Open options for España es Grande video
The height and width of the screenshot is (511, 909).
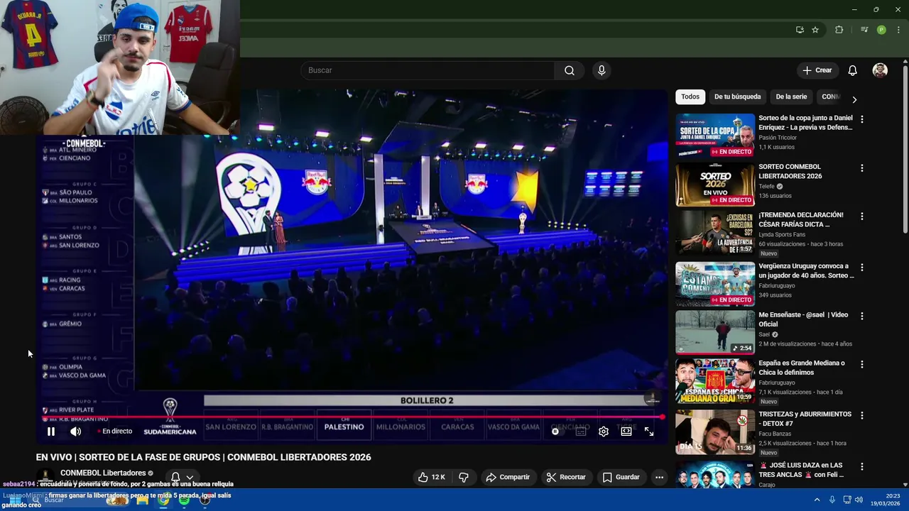(862, 364)
